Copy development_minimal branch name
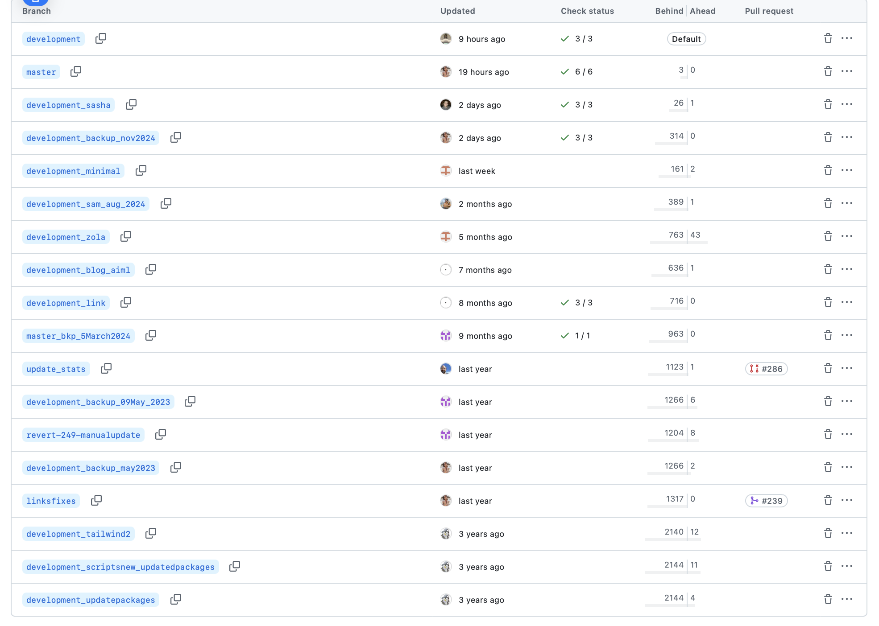This screenshot has height=626, width=879. 141,171
